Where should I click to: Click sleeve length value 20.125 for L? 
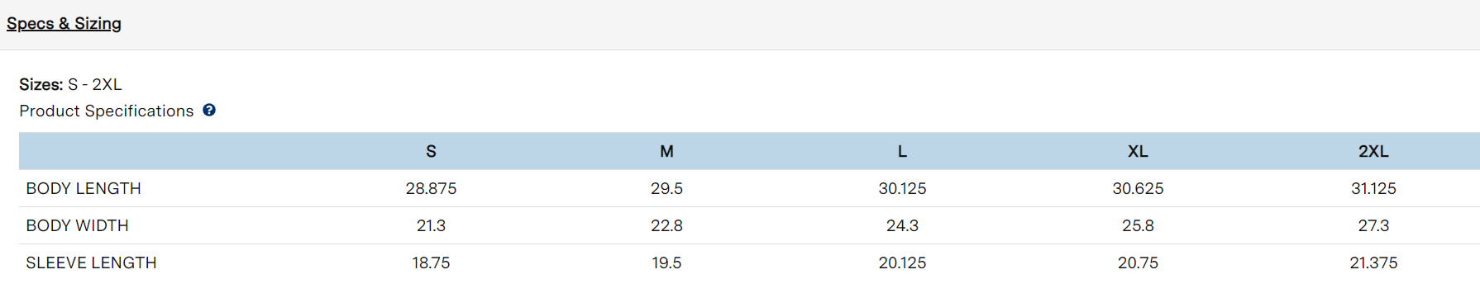(x=902, y=263)
